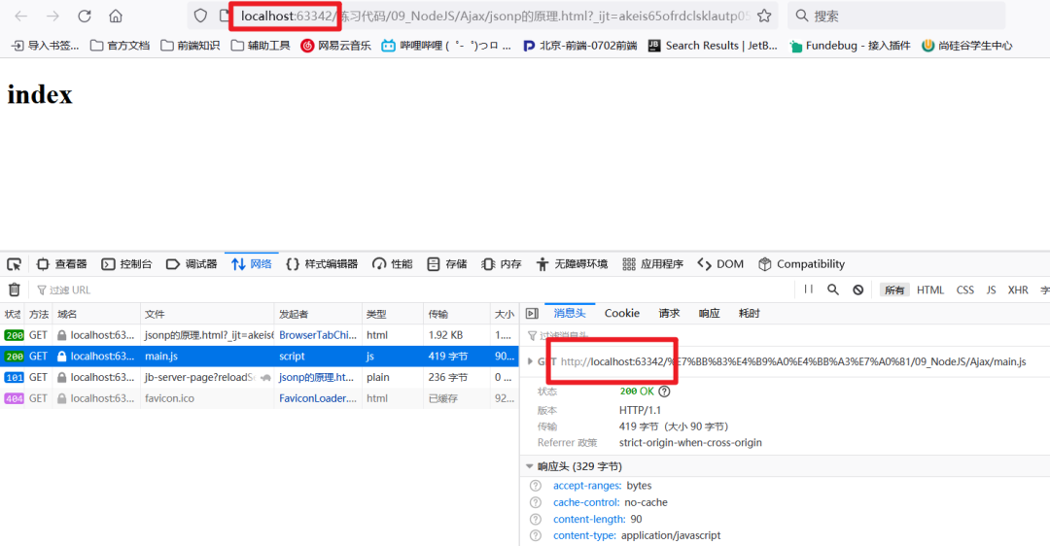Sort requests by the 传输 column header

pos(457,314)
